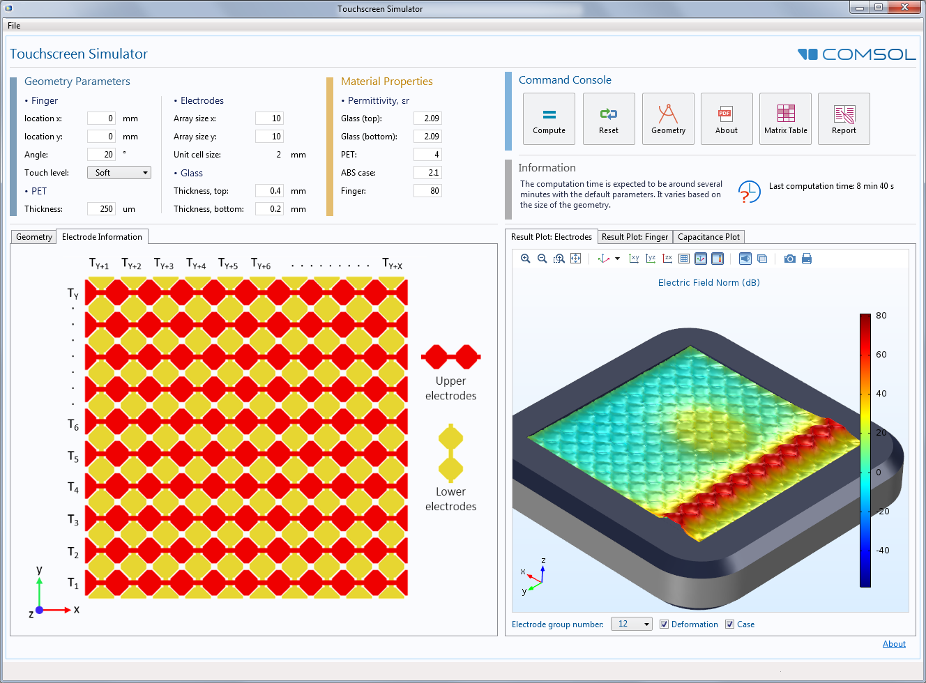Switch to the Capacitance Plot tab
The width and height of the screenshot is (926, 683).
point(708,237)
